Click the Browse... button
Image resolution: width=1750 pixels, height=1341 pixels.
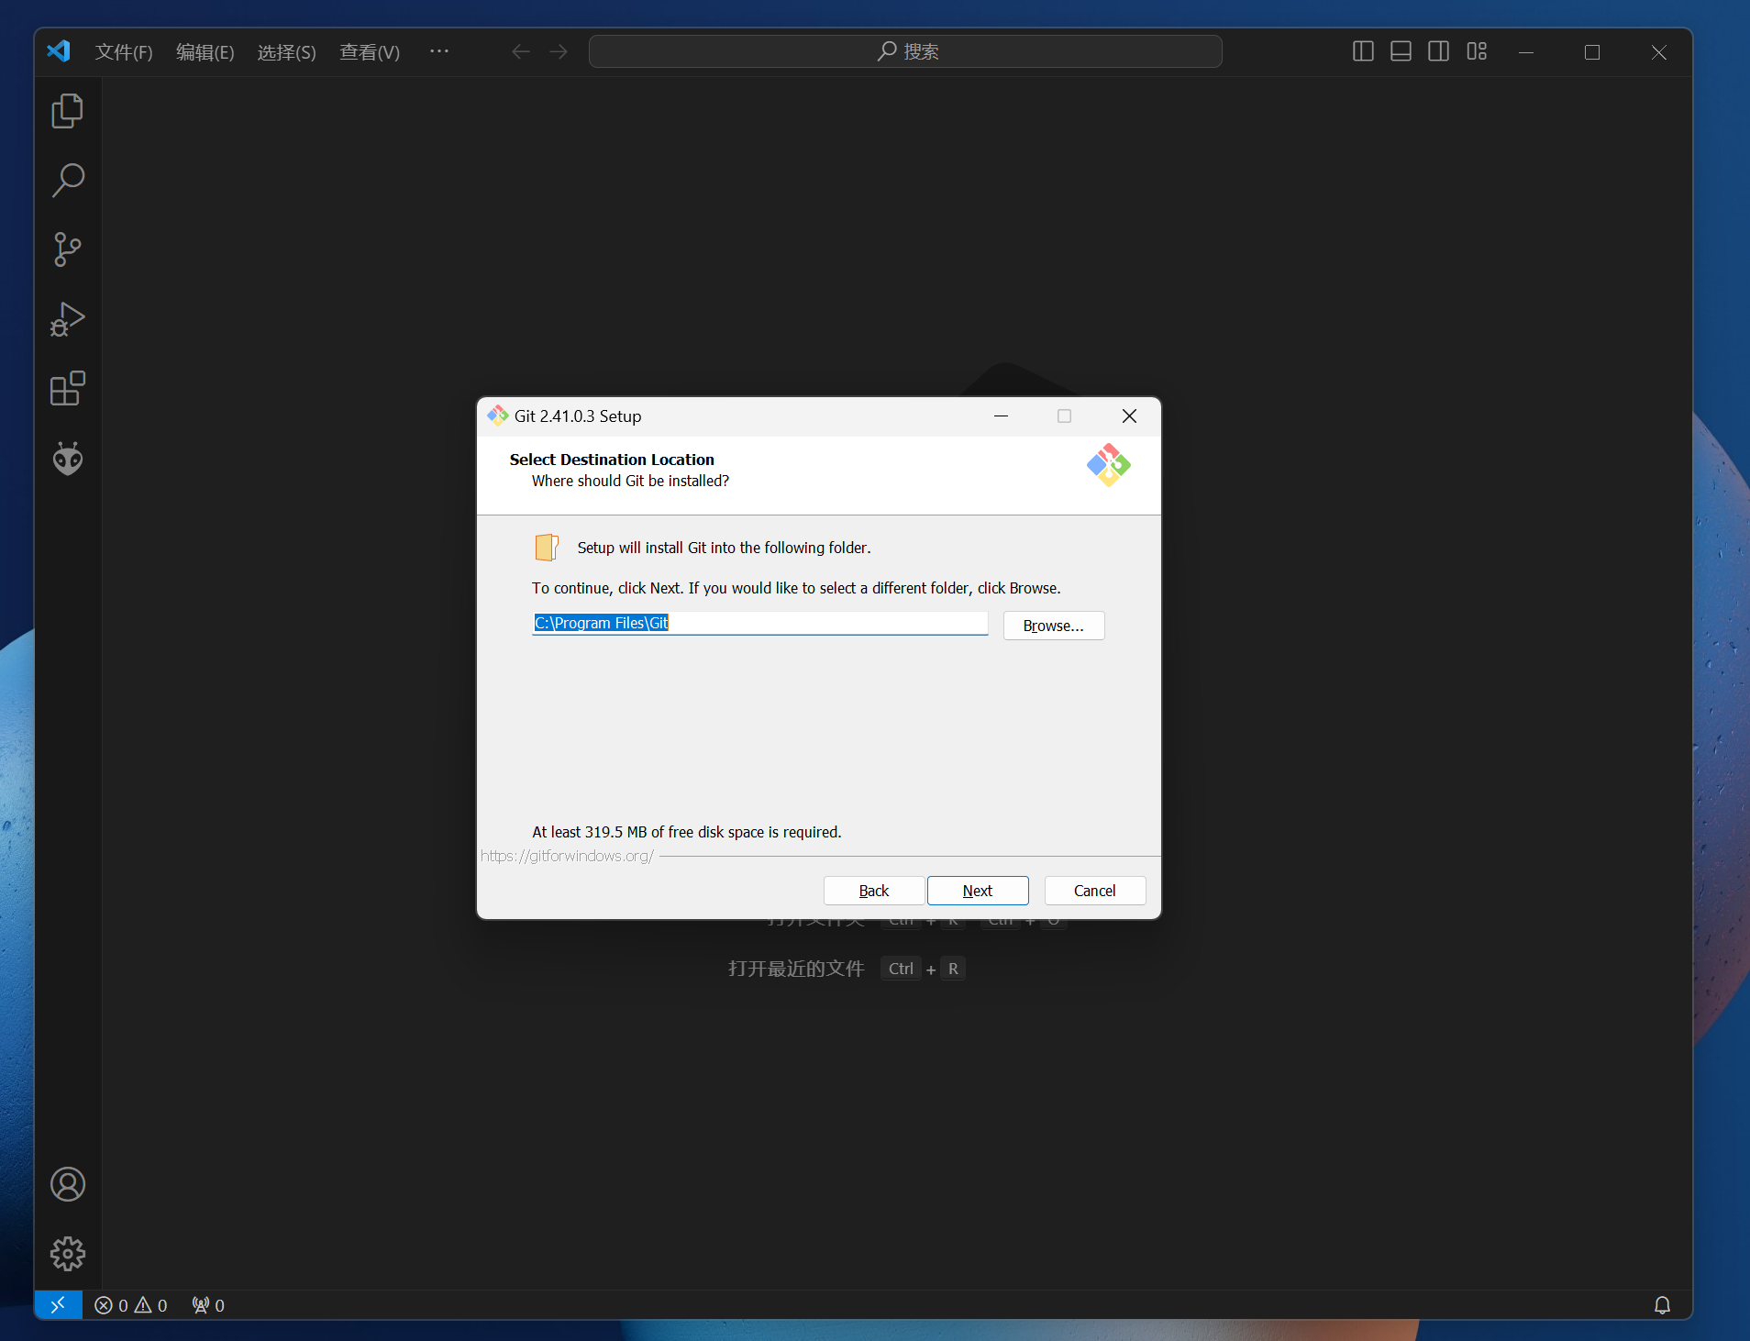(x=1054, y=626)
